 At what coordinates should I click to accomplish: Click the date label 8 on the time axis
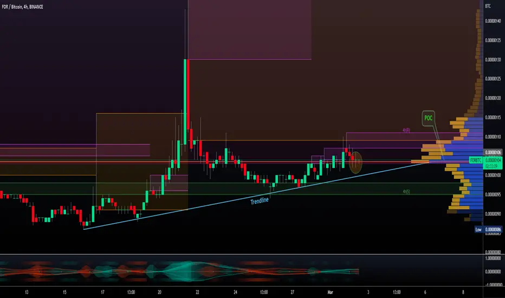click(463, 292)
